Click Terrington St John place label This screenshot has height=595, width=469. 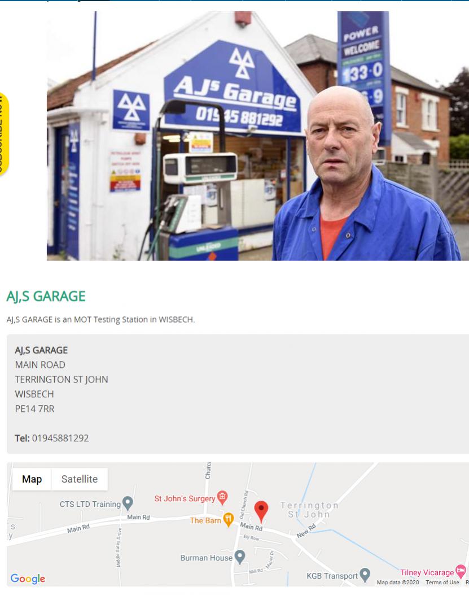tap(309, 510)
